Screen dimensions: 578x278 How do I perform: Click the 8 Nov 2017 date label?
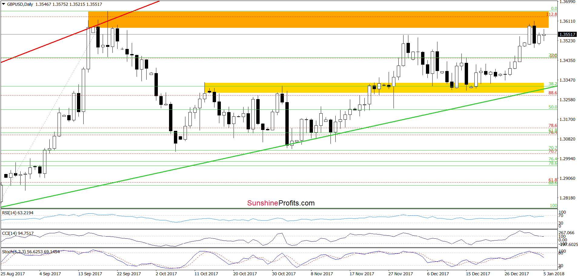pyautogui.click(x=322, y=274)
